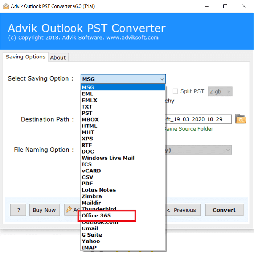254x253 pixels.
Task: Click the folder browse icon beside destination path
Action: pos(241,119)
